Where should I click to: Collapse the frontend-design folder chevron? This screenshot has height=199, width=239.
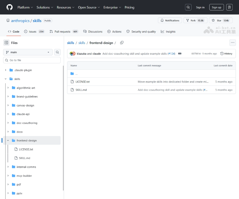pos(8,140)
